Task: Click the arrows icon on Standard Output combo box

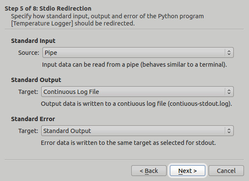Action: click(x=229, y=131)
